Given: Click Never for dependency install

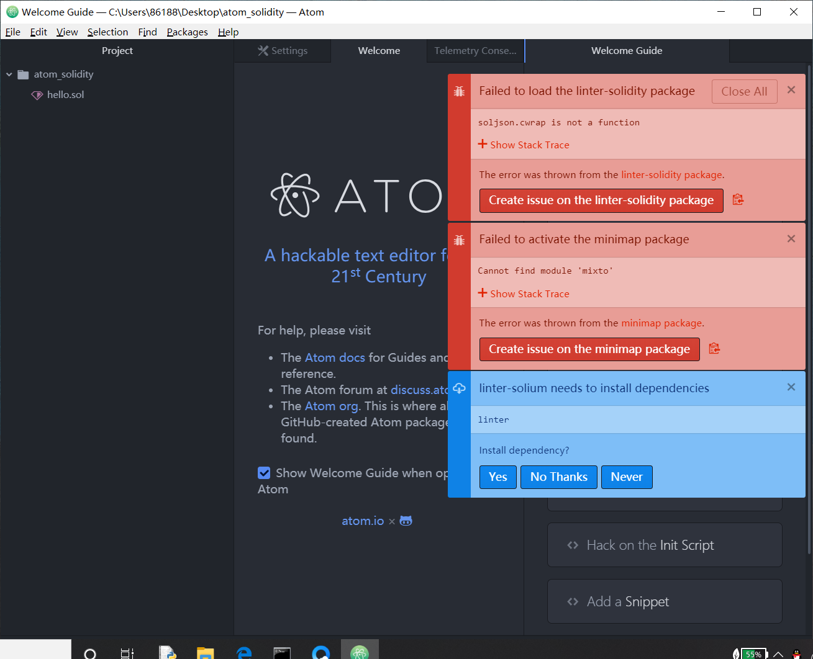Looking at the screenshot, I should (x=627, y=477).
